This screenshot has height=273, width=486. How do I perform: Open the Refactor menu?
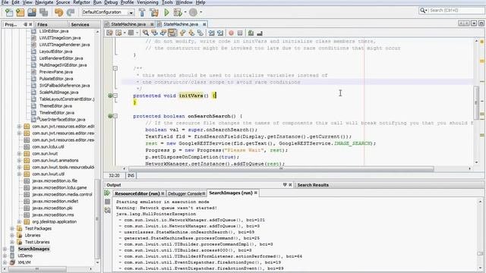[x=81, y=2]
